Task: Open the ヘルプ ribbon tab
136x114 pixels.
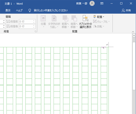Action: click(x=19, y=10)
